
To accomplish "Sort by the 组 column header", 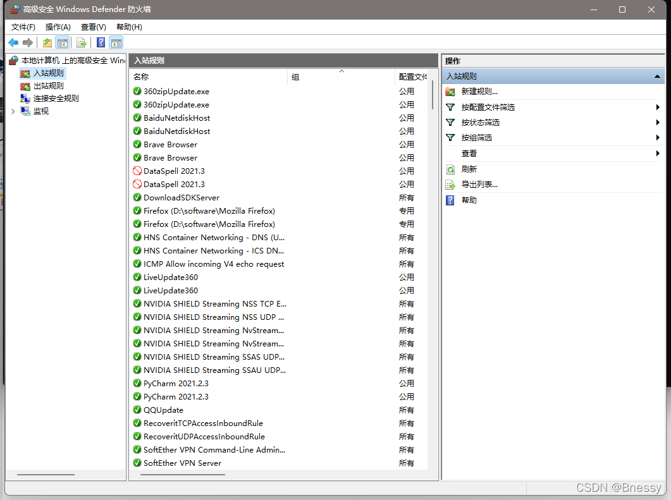I will point(341,77).
